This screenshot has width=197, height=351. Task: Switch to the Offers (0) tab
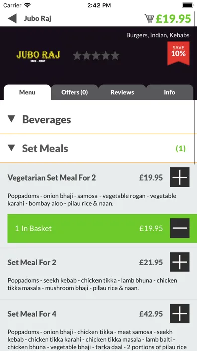[x=75, y=92]
